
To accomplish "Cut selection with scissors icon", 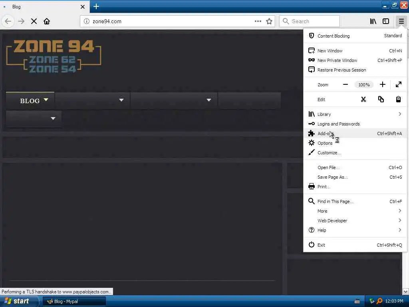I will (x=363, y=100).
